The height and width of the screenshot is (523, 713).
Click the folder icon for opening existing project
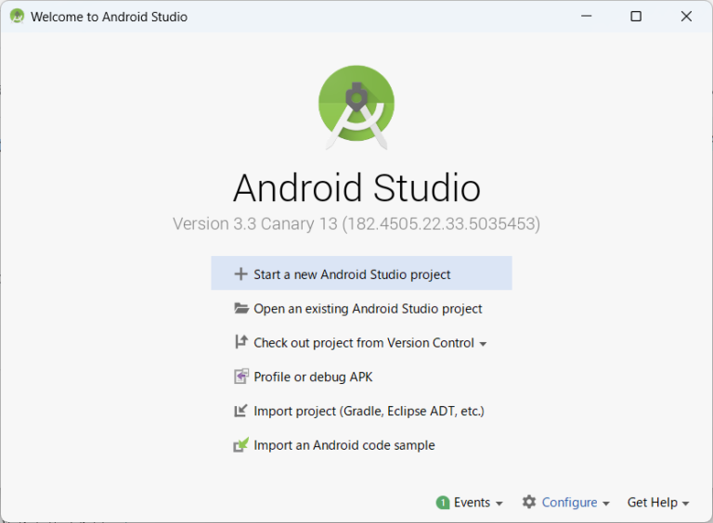pos(240,309)
